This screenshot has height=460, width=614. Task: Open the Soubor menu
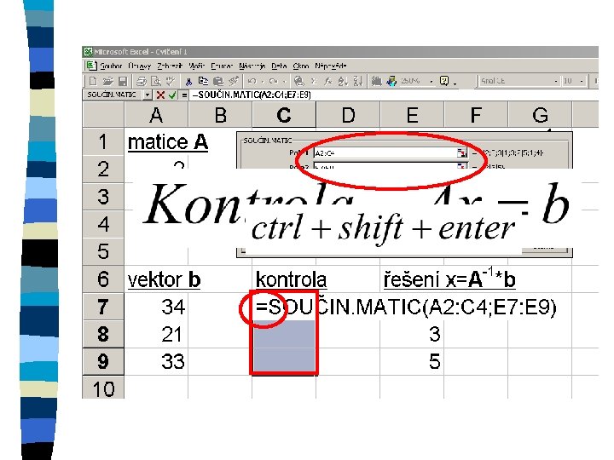click(111, 66)
